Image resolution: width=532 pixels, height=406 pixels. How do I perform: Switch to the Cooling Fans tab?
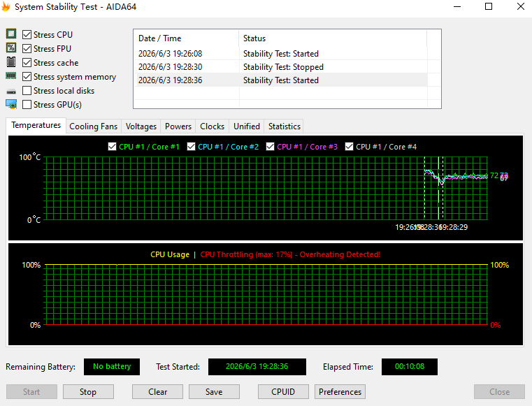click(x=93, y=126)
